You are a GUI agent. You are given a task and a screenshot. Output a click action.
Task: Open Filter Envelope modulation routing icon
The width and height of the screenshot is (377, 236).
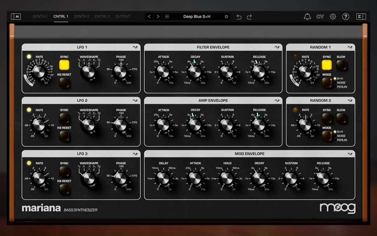[x=277, y=47]
